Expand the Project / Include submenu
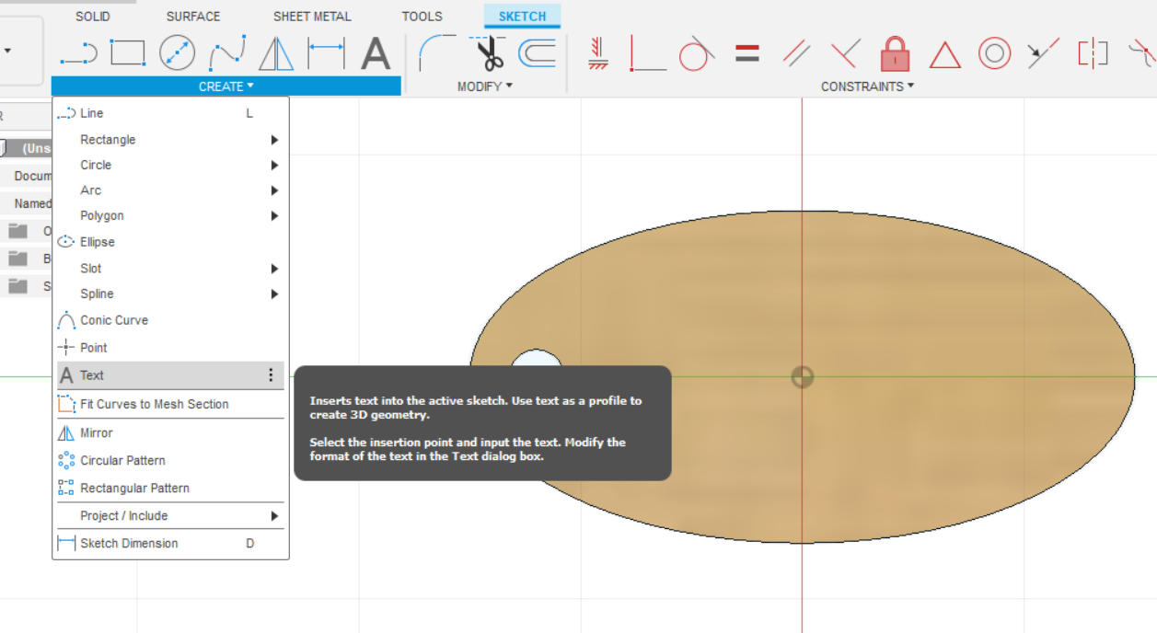The image size is (1157, 633). 274,516
